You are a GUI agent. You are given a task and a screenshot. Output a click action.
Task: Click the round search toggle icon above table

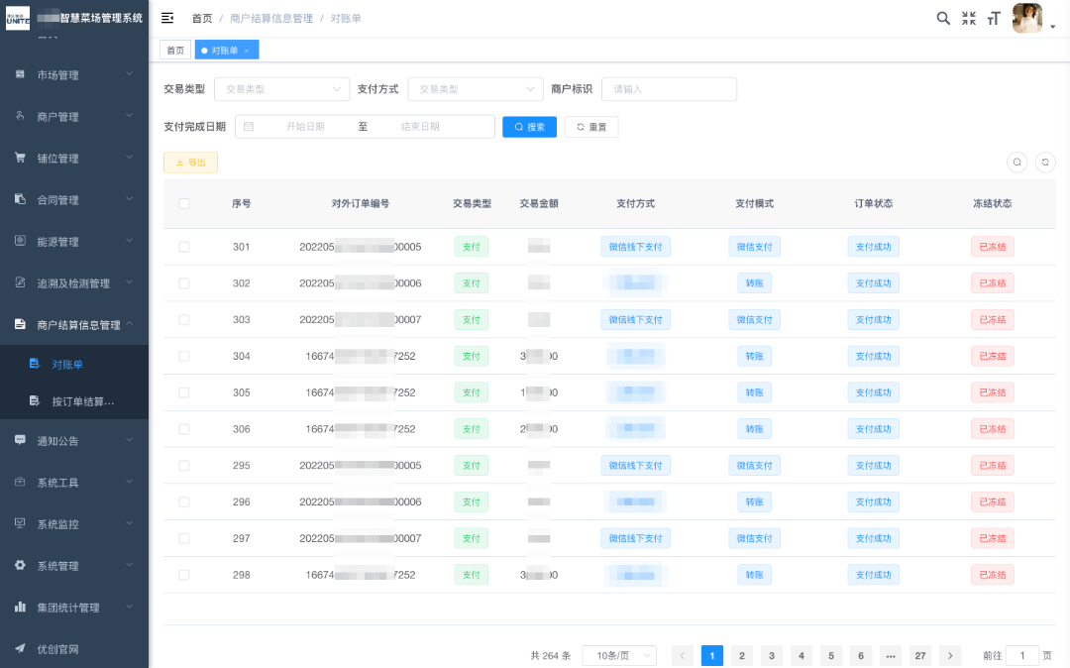1016,162
